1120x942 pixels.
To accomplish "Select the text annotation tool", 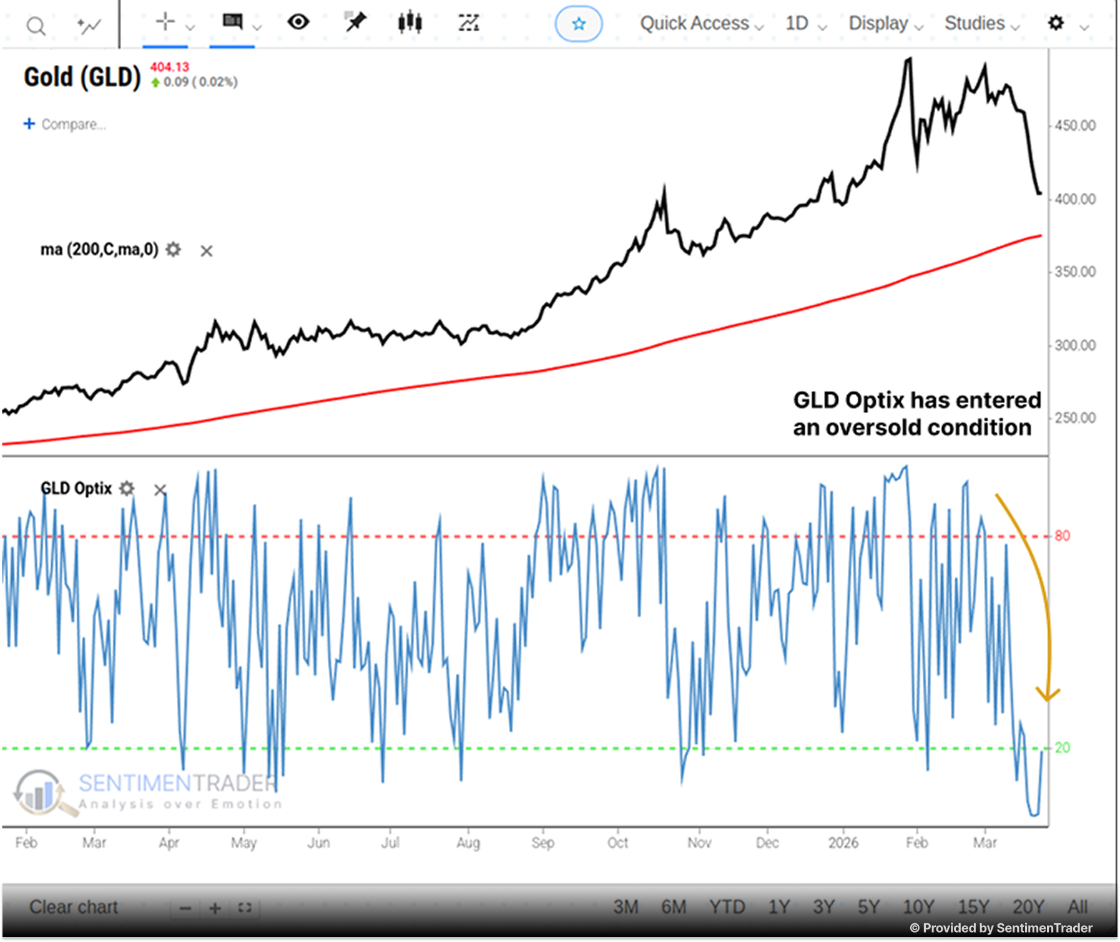I will point(232,22).
